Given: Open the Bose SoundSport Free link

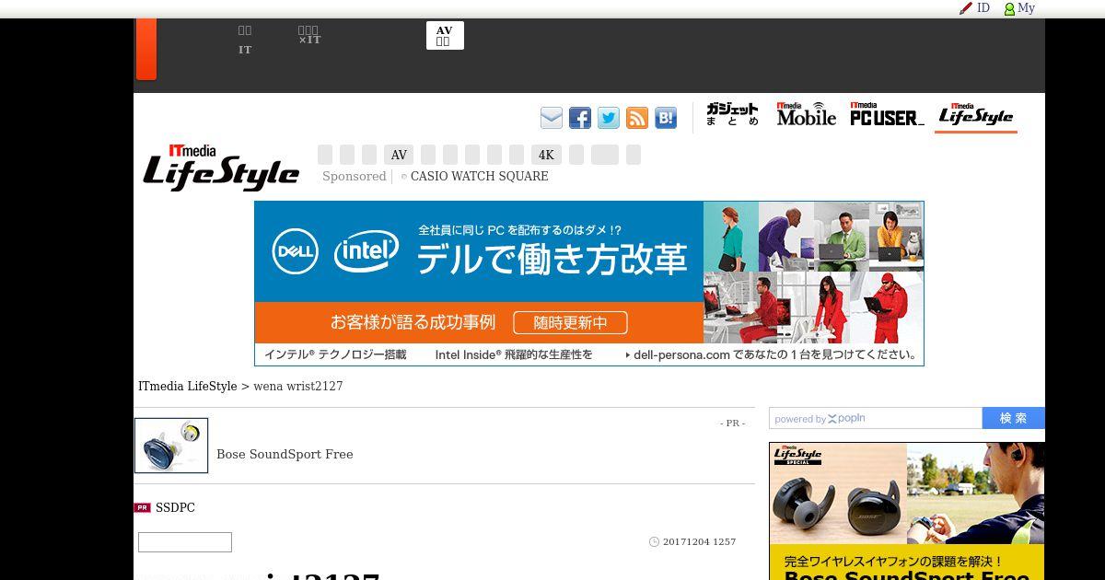Looking at the screenshot, I should (285, 454).
